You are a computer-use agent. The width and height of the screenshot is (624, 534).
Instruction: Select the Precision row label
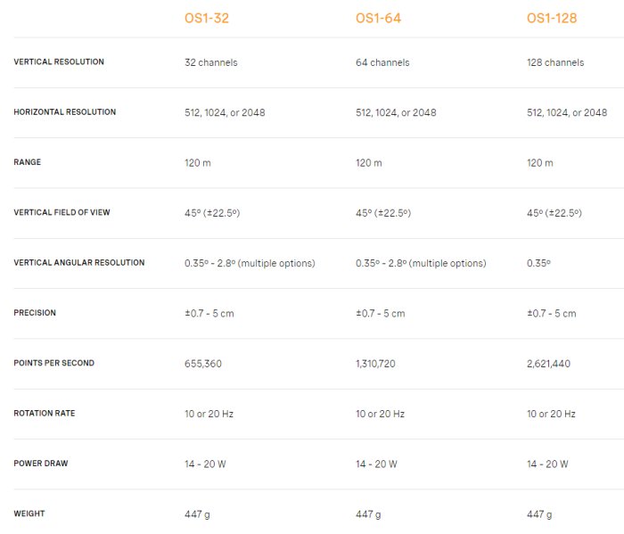(x=35, y=313)
